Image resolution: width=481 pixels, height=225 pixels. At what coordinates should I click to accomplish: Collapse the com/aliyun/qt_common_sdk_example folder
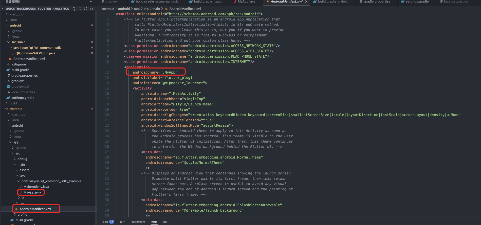click(51, 181)
